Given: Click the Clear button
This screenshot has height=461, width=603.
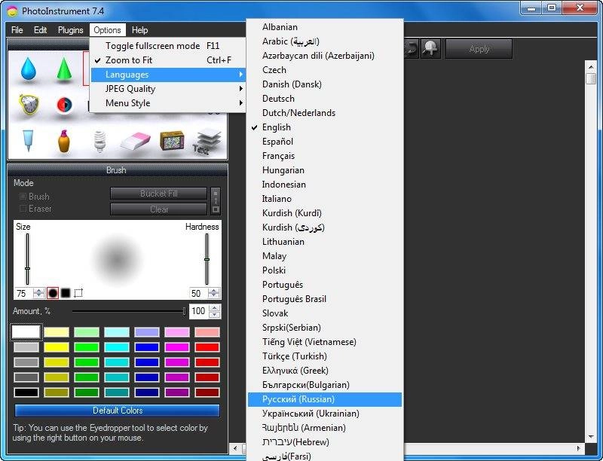Looking at the screenshot, I should [x=159, y=209].
